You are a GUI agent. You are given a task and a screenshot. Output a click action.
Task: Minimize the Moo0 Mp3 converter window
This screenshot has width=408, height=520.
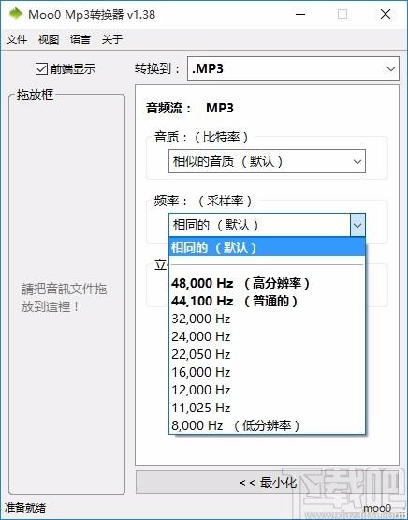[300, 14]
